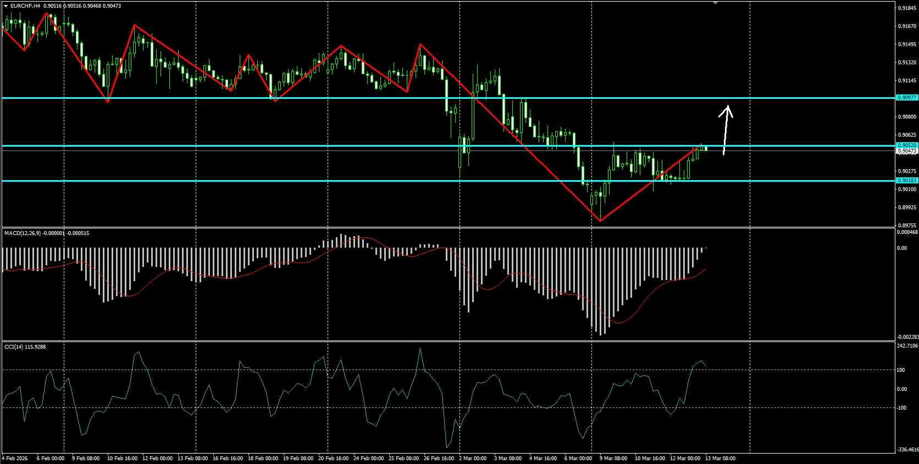Click the EURCHF,H4 chart title text
This screenshot has width=919, height=464.
25,6
